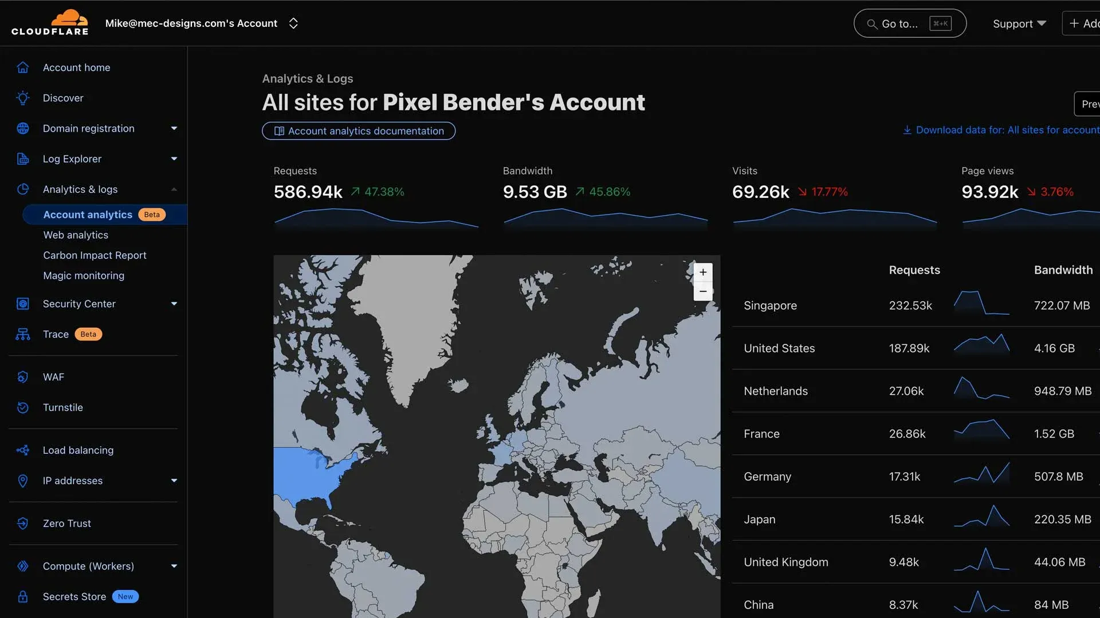
Task: Click the Discover lightbulb icon
Action: pyautogui.click(x=23, y=98)
